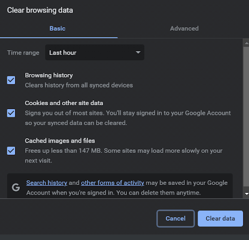Click the Cookies and other site data heading
This screenshot has height=240, width=249.
pyautogui.click(x=64, y=103)
